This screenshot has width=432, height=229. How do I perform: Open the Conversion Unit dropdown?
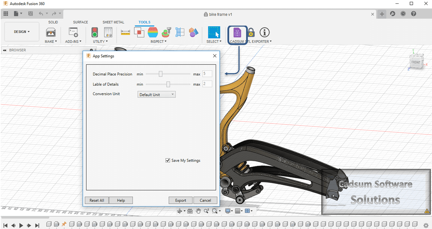click(x=156, y=94)
